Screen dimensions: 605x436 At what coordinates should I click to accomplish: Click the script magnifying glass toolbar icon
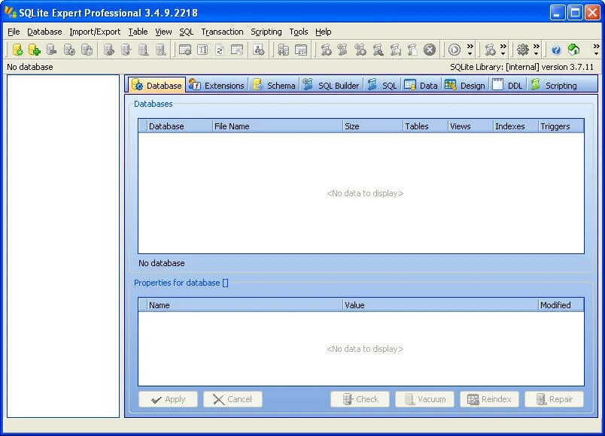tap(378, 50)
